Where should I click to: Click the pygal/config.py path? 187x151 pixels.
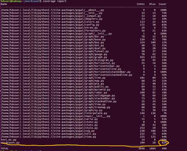tap(50, 25)
